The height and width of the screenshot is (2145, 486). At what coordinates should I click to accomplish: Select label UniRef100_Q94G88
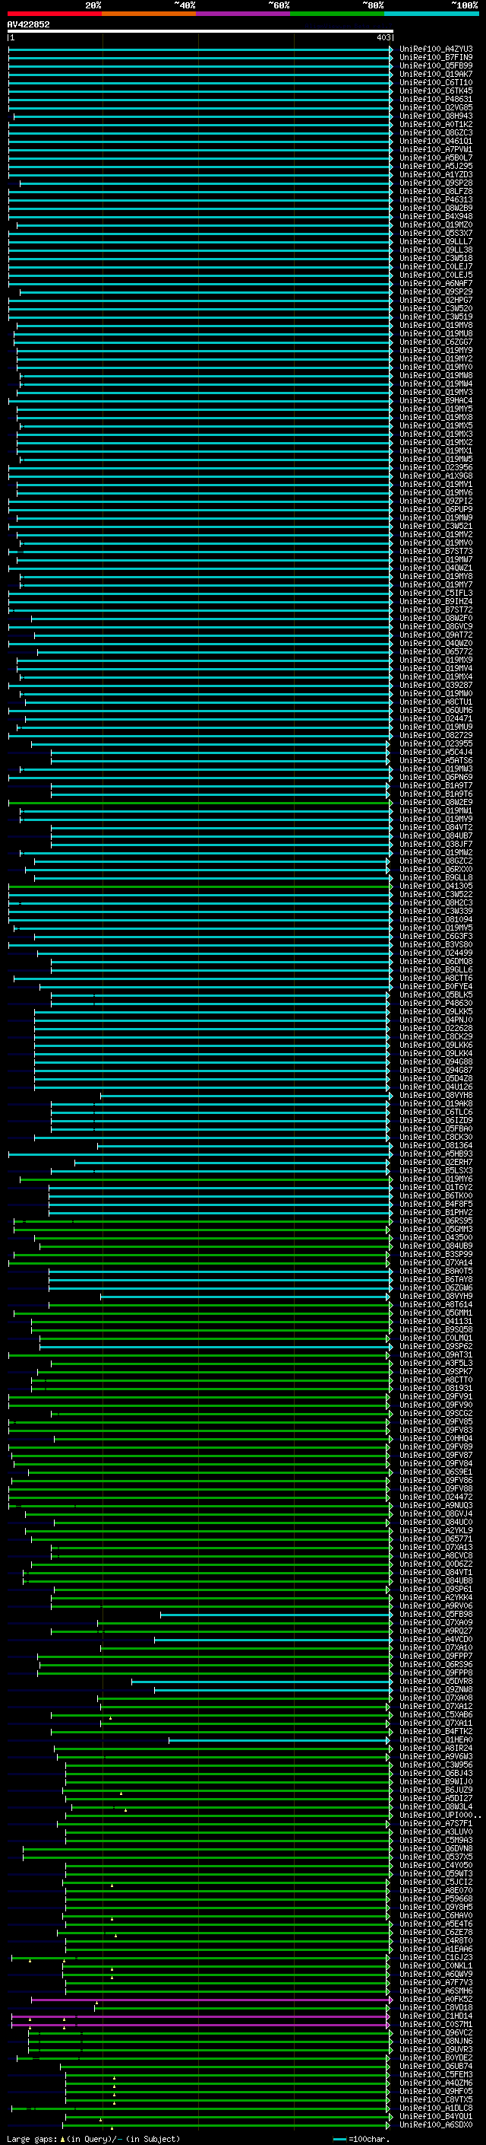pos(435,1061)
